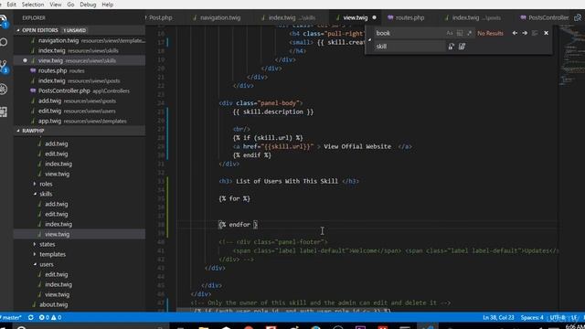Open the Selection menu
The width and height of the screenshot is (585, 329).
(x=33, y=5)
